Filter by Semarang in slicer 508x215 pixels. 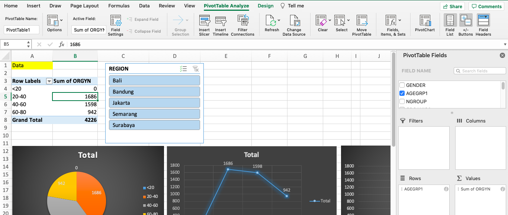click(154, 114)
